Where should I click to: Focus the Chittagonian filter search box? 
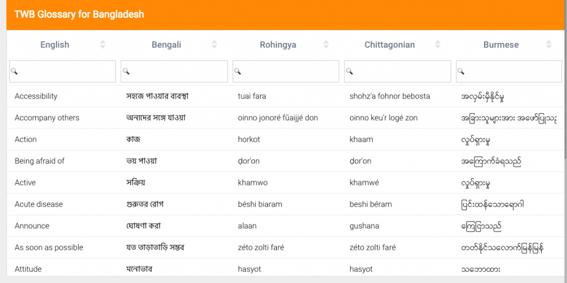pyautogui.click(x=398, y=71)
